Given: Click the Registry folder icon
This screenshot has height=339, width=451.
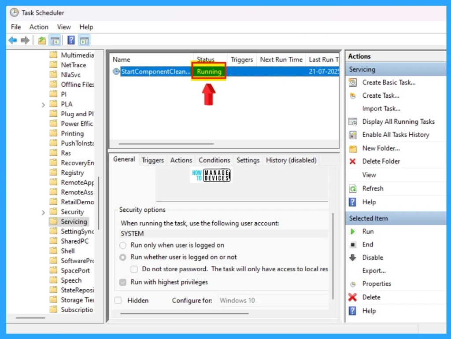Looking at the screenshot, I should tap(53, 173).
